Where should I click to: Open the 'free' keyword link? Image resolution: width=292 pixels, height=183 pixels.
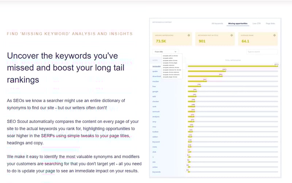(154, 86)
